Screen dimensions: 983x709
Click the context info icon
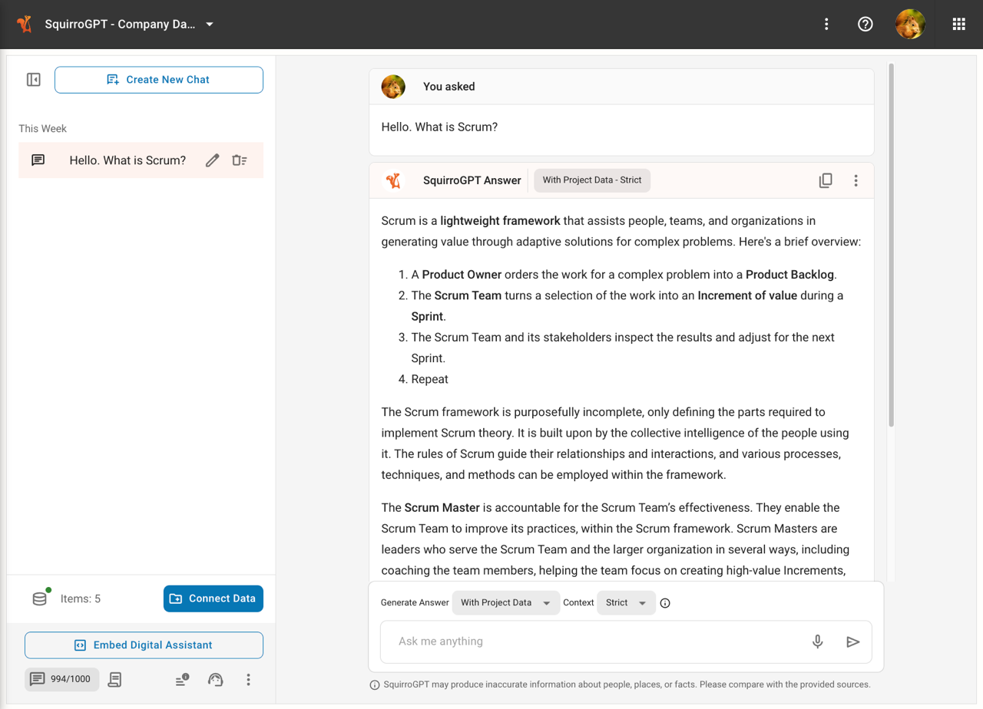(x=665, y=603)
